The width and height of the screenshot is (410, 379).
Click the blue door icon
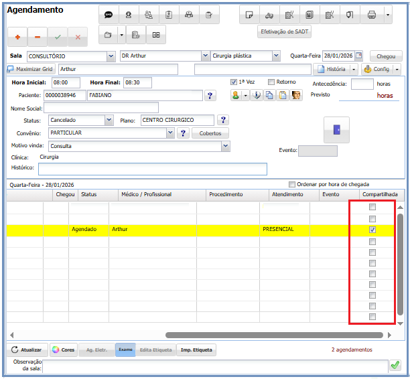[x=337, y=130]
